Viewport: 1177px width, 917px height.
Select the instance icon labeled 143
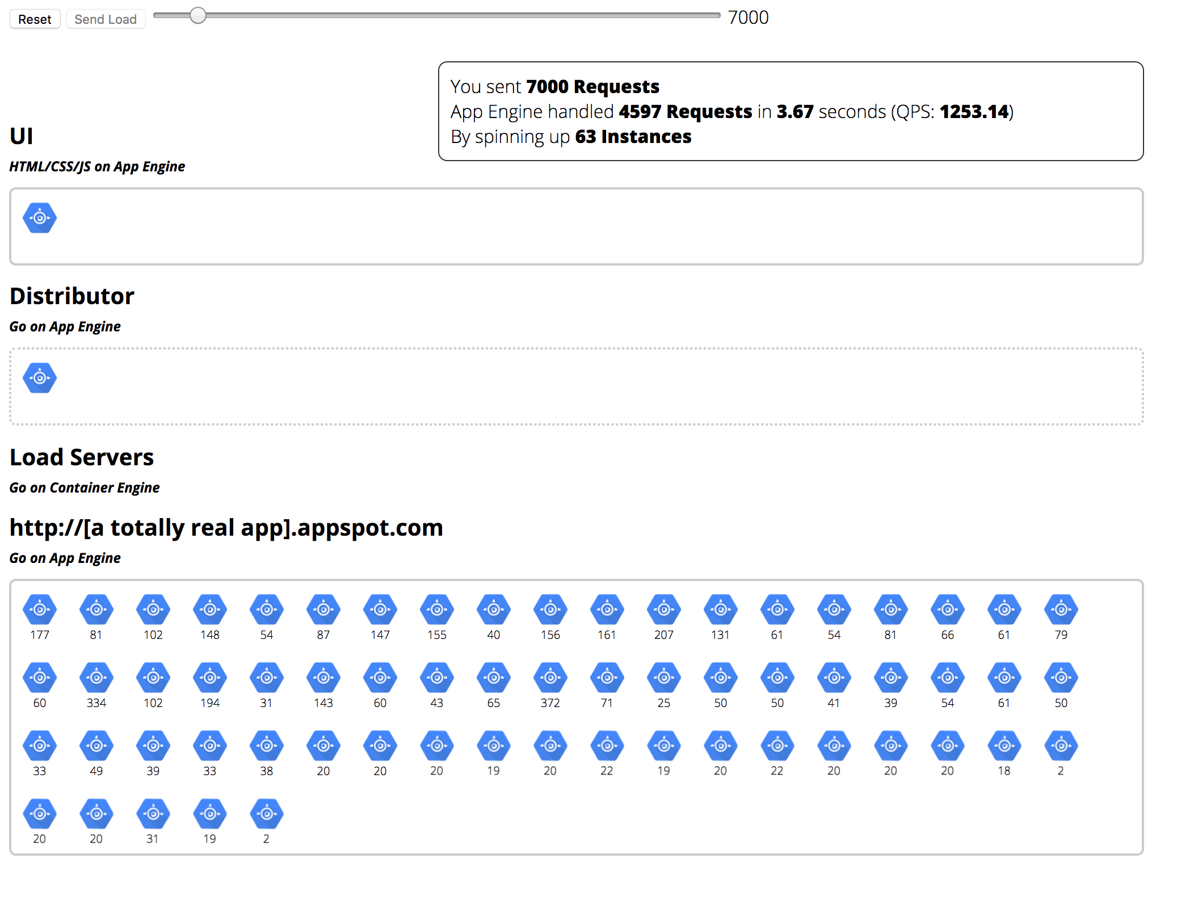(x=323, y=678)
